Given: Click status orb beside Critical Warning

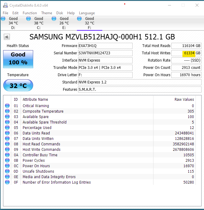Looking at the screenshot, I should click(x=7, y=106).
